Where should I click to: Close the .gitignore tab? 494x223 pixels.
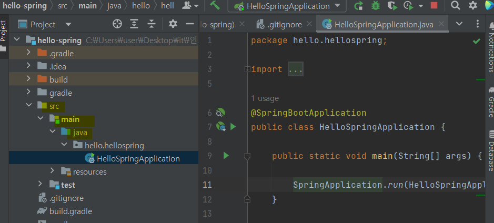pyautogui.click(x=309, y=24)
